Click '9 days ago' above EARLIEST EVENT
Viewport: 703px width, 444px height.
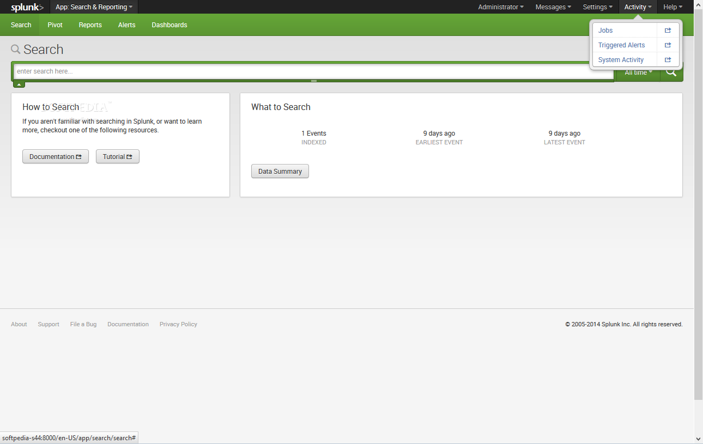[439, 133]
